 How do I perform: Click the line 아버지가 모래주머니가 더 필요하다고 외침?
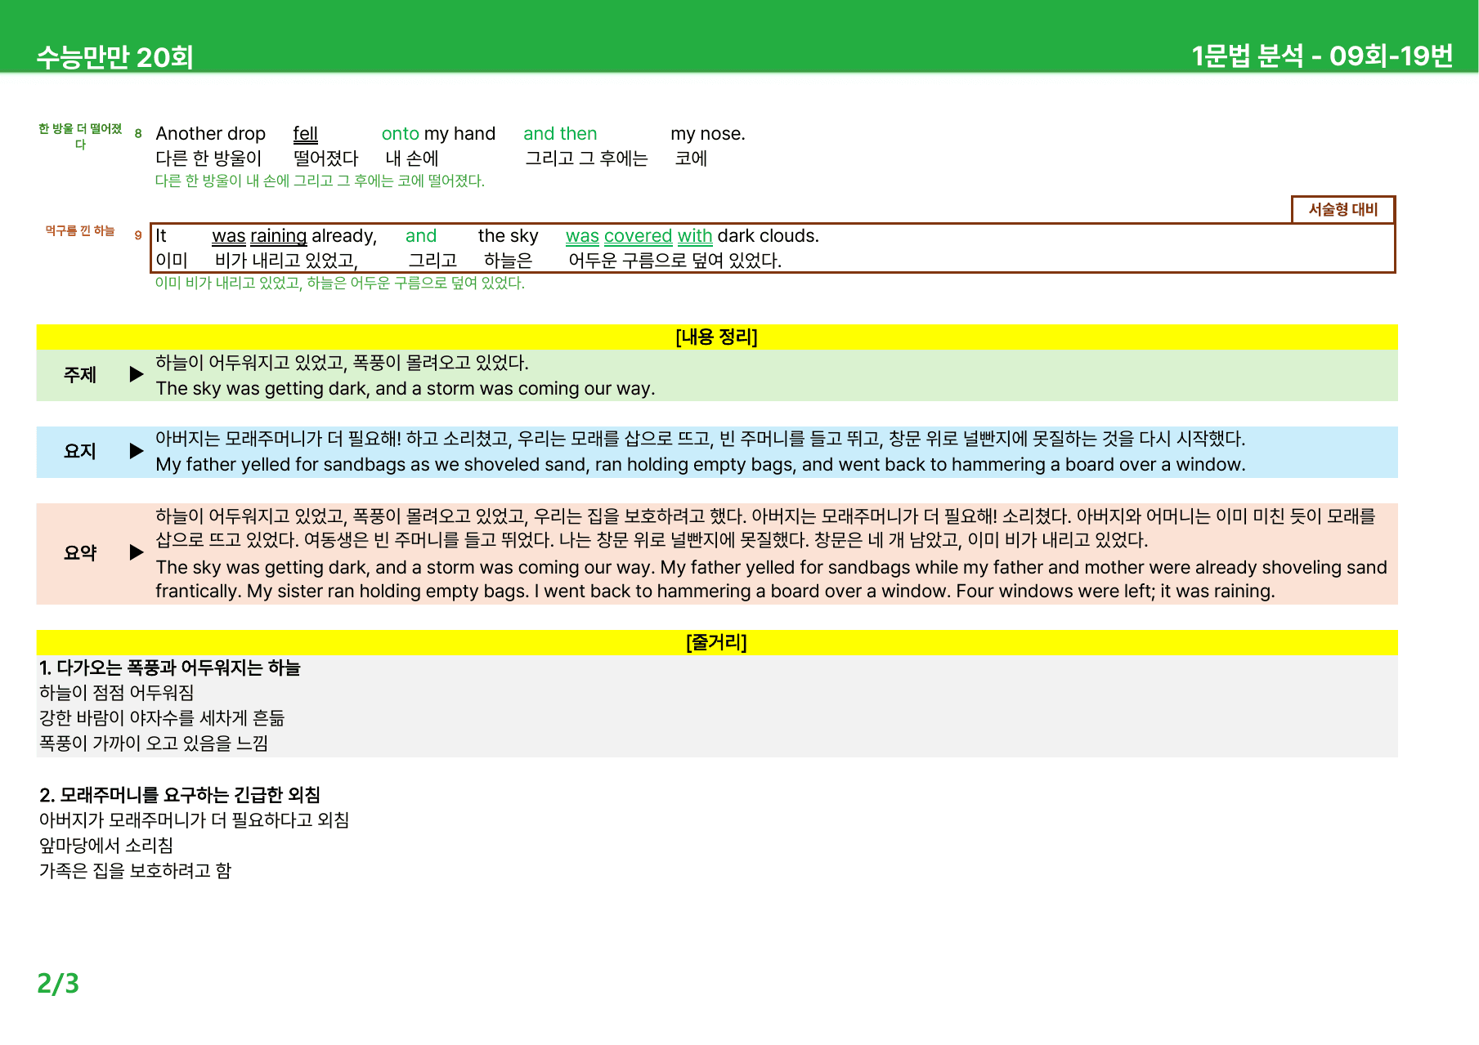pos(195,819)
